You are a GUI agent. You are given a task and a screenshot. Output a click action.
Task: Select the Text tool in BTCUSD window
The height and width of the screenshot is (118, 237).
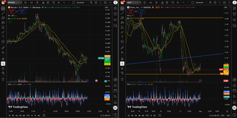click(x=3, y=37)
